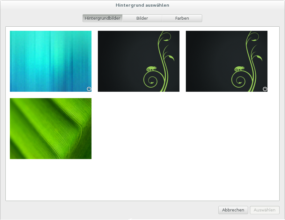Viewport: 285px width, 220px height.
Task: Click the Hintergrund auswählen title bar
Action: [142, 5]
